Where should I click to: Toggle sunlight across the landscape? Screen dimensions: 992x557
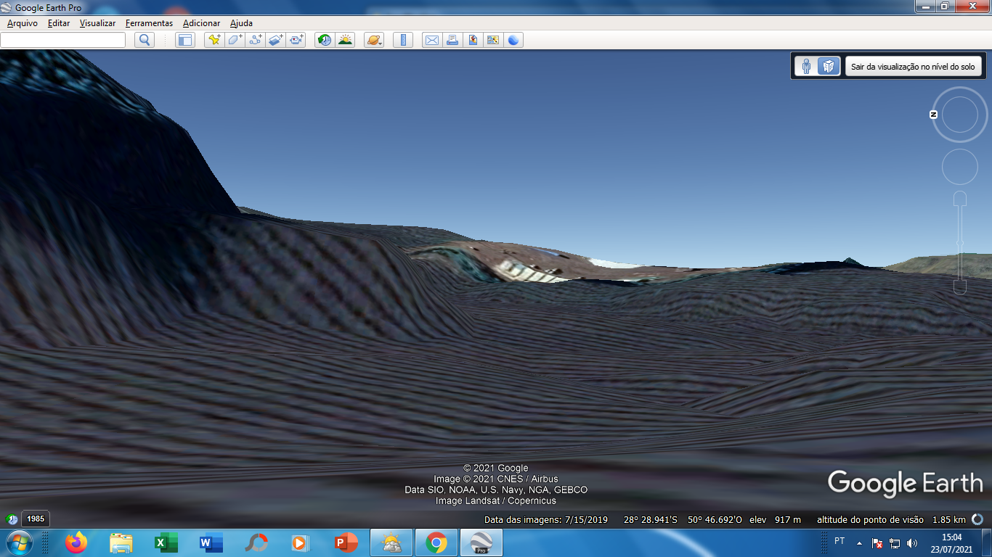tap(345, 40)
